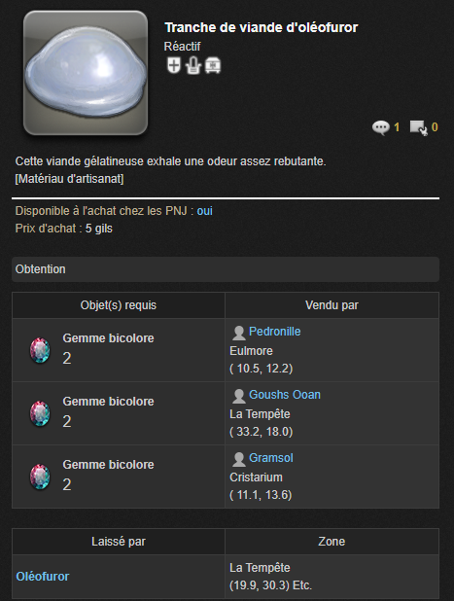Screen dimensions: 454x601
Task: Click the Obtention section header
Action: [226, 269]
